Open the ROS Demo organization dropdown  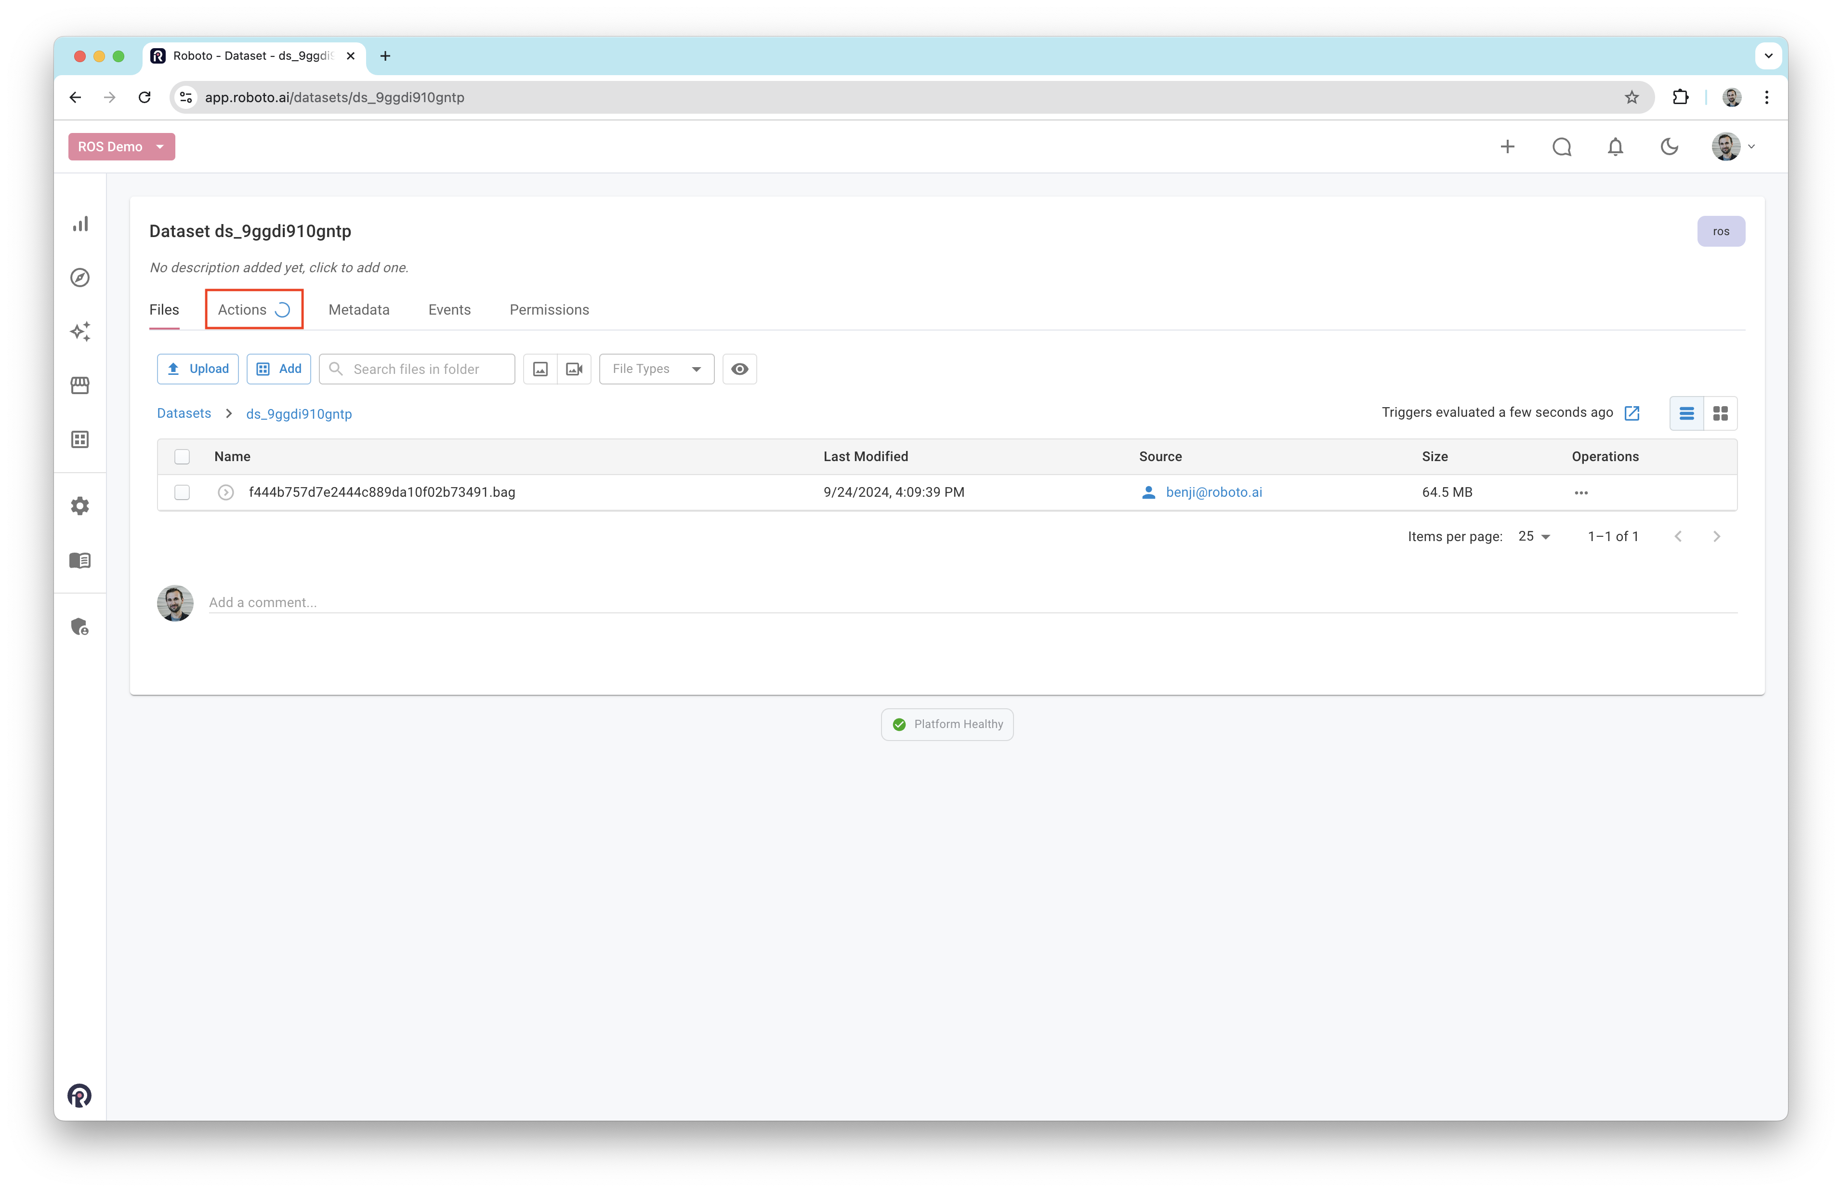[x=121, y=147]
